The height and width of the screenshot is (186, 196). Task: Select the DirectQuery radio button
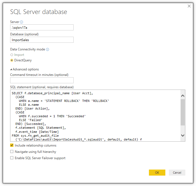(x=12, y=60)
